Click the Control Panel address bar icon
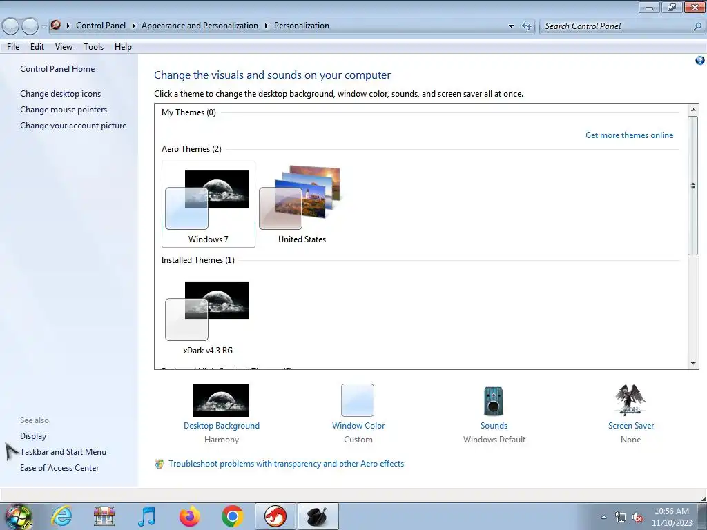This screenshot has height=530, width=707. point(55,26)
